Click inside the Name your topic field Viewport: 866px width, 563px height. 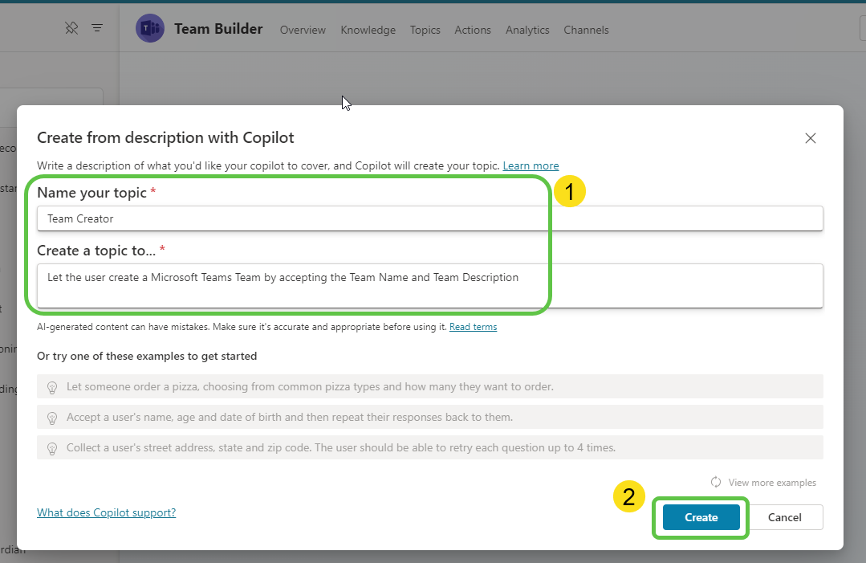(321, 218)
